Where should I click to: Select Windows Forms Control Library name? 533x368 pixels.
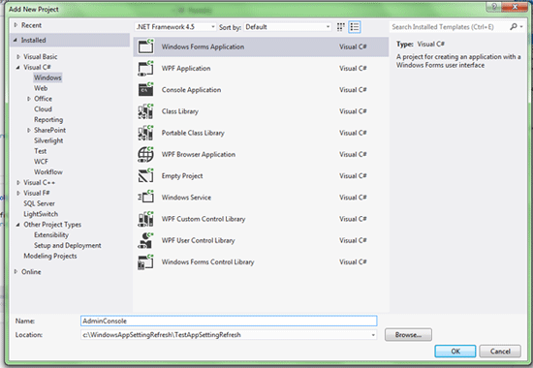(207, 262)
